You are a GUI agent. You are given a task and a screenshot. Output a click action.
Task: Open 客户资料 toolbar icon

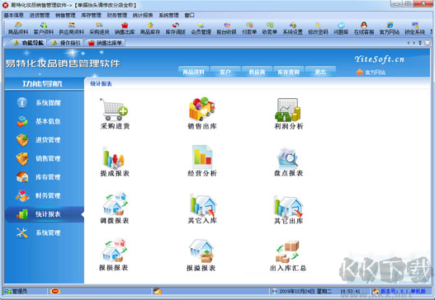click(x=44, y=28)
